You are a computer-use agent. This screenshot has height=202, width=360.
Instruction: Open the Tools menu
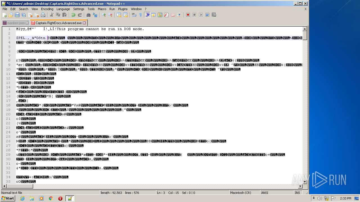(91, 9)
